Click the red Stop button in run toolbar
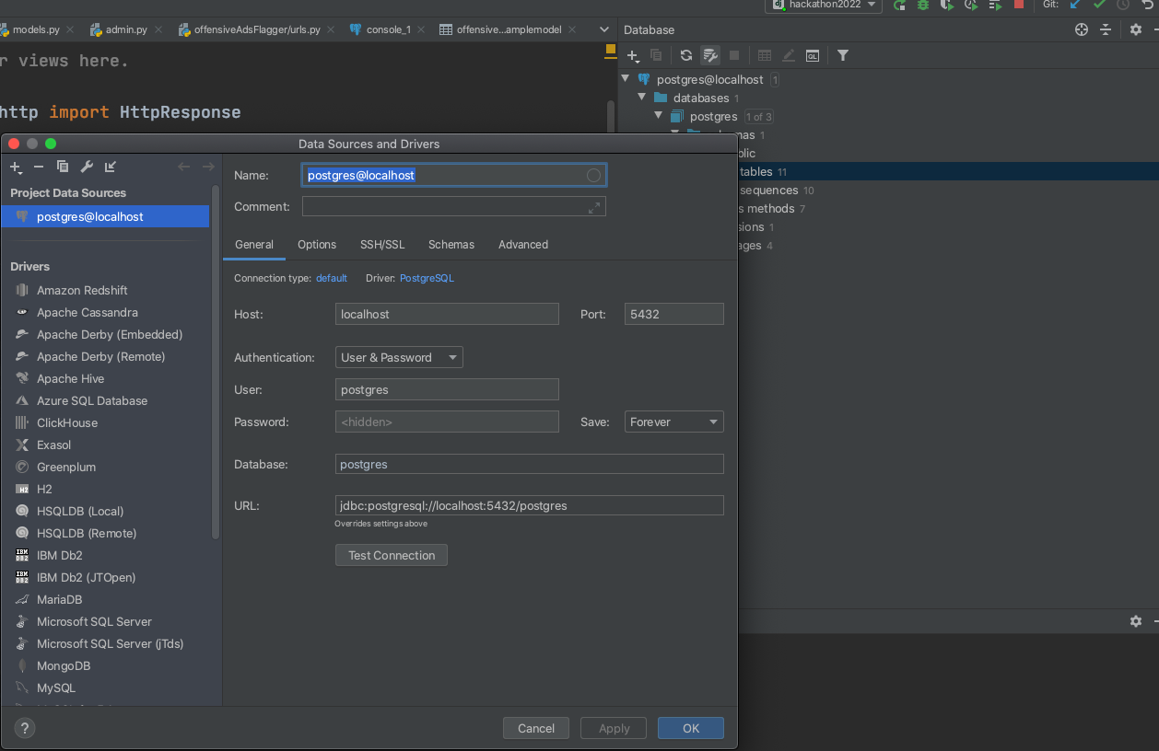Screen dimensions: 1159x751 pyautogui.click(x=1018, y=5)
